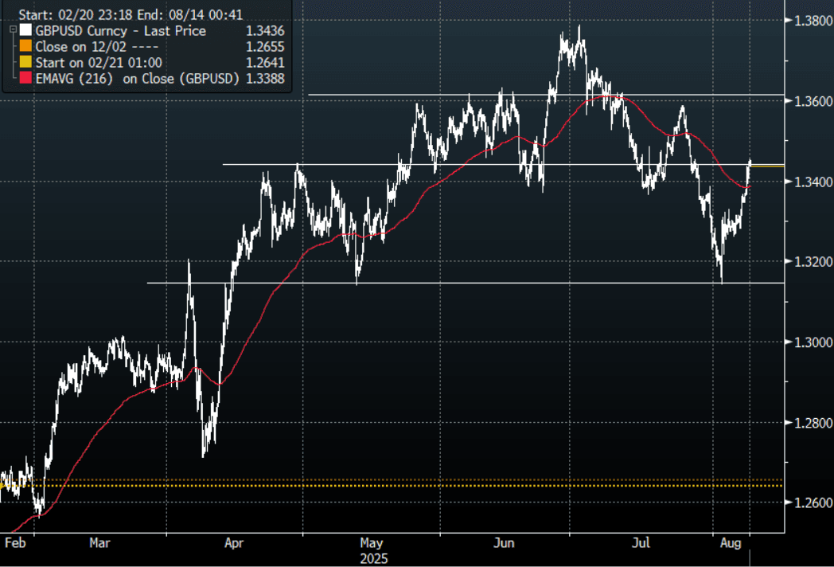The image size is (834, 567).
Task: Collapse the GBPUSD Curncy legend tree
Action: (x=11, y=29)
